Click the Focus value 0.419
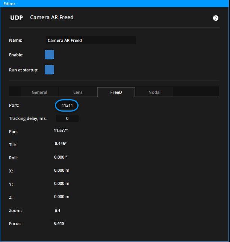 pyautogui.click(x=59, y=224)
